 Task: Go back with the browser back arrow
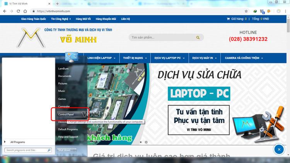(5, 11)
